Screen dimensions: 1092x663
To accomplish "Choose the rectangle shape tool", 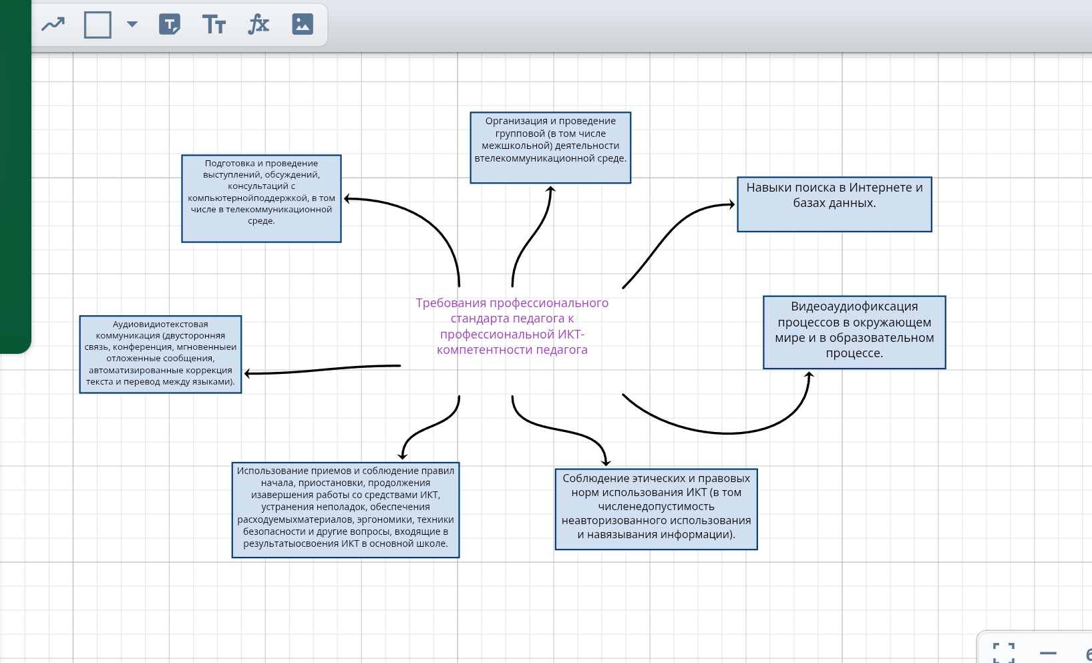I will [98, 25].
